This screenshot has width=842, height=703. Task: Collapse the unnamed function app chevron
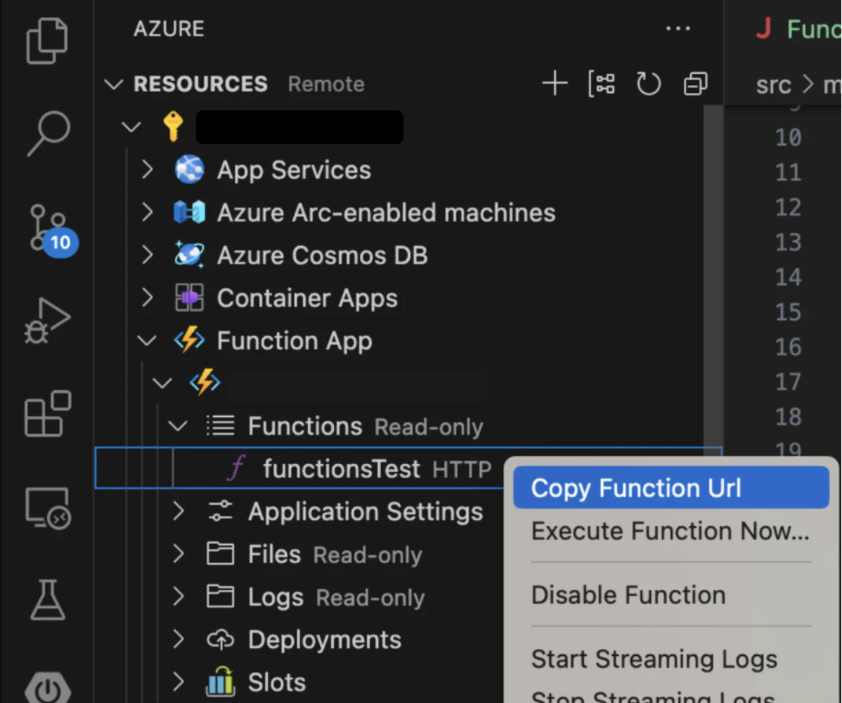pyautogui.click(x=162, y=383)
